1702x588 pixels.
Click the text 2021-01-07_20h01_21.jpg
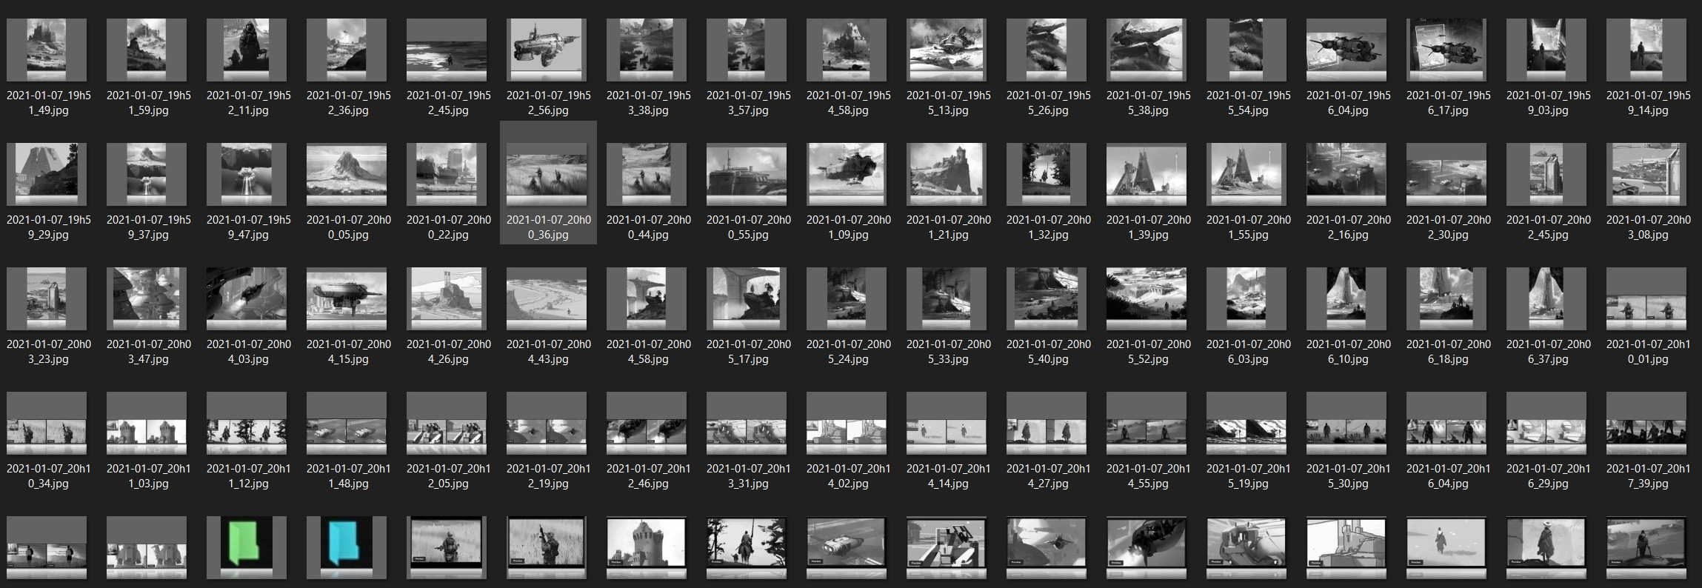949,227
